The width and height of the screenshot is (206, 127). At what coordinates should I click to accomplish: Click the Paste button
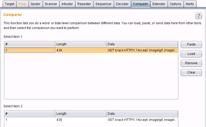point(191,44)
